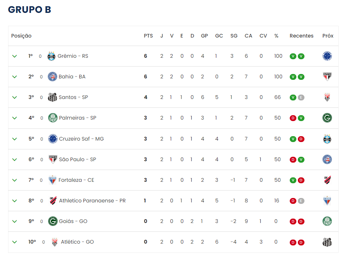Click the PTS column header

(x=148, y=36)
